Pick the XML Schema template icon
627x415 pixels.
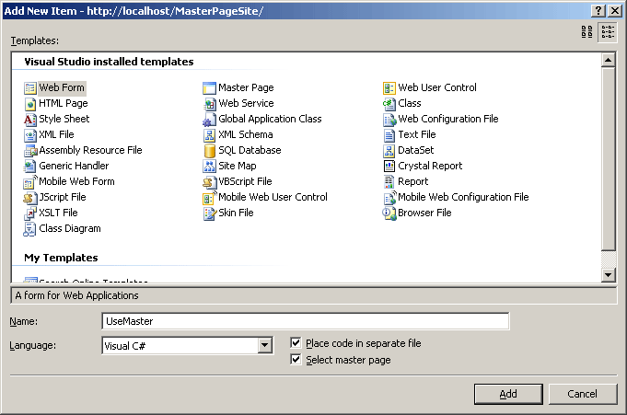[x=209, y=135]
